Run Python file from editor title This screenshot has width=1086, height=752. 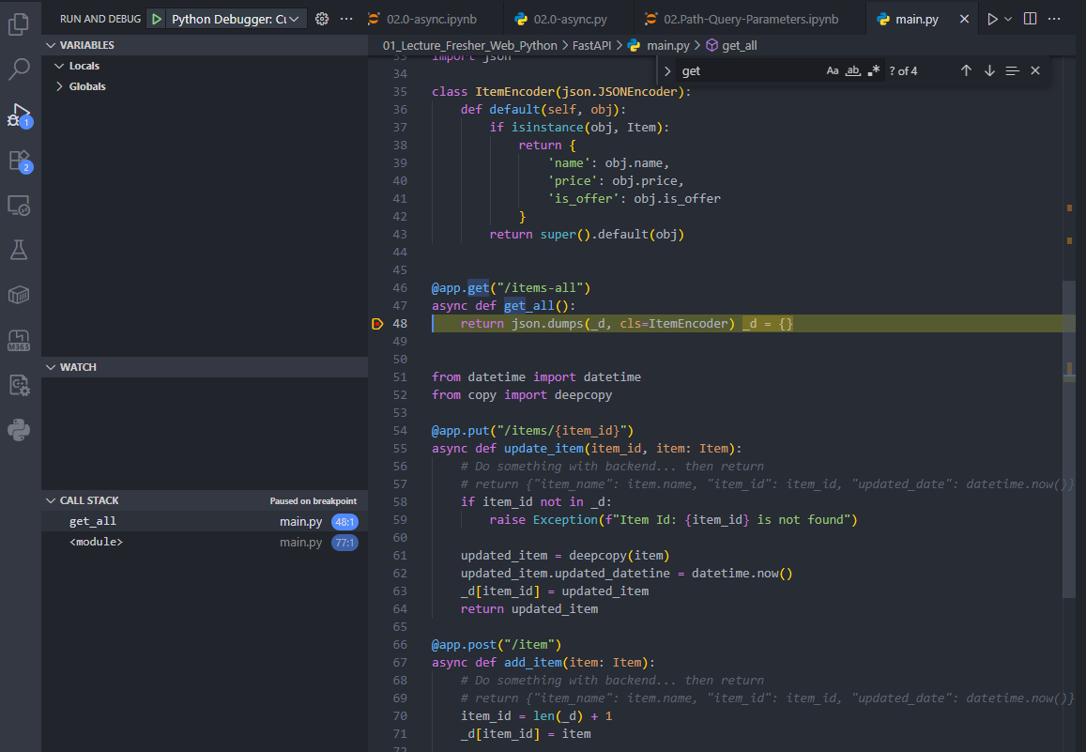pos(992,20)
